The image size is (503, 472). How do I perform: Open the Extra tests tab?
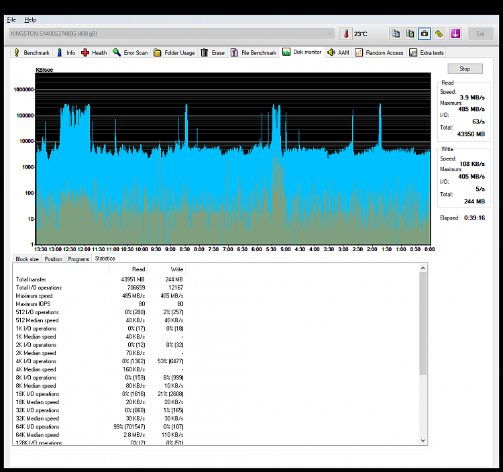point(427,52)
